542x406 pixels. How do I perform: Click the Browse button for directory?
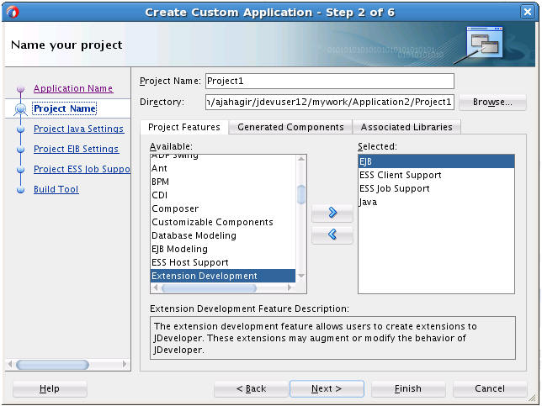[x=492, y=103]
